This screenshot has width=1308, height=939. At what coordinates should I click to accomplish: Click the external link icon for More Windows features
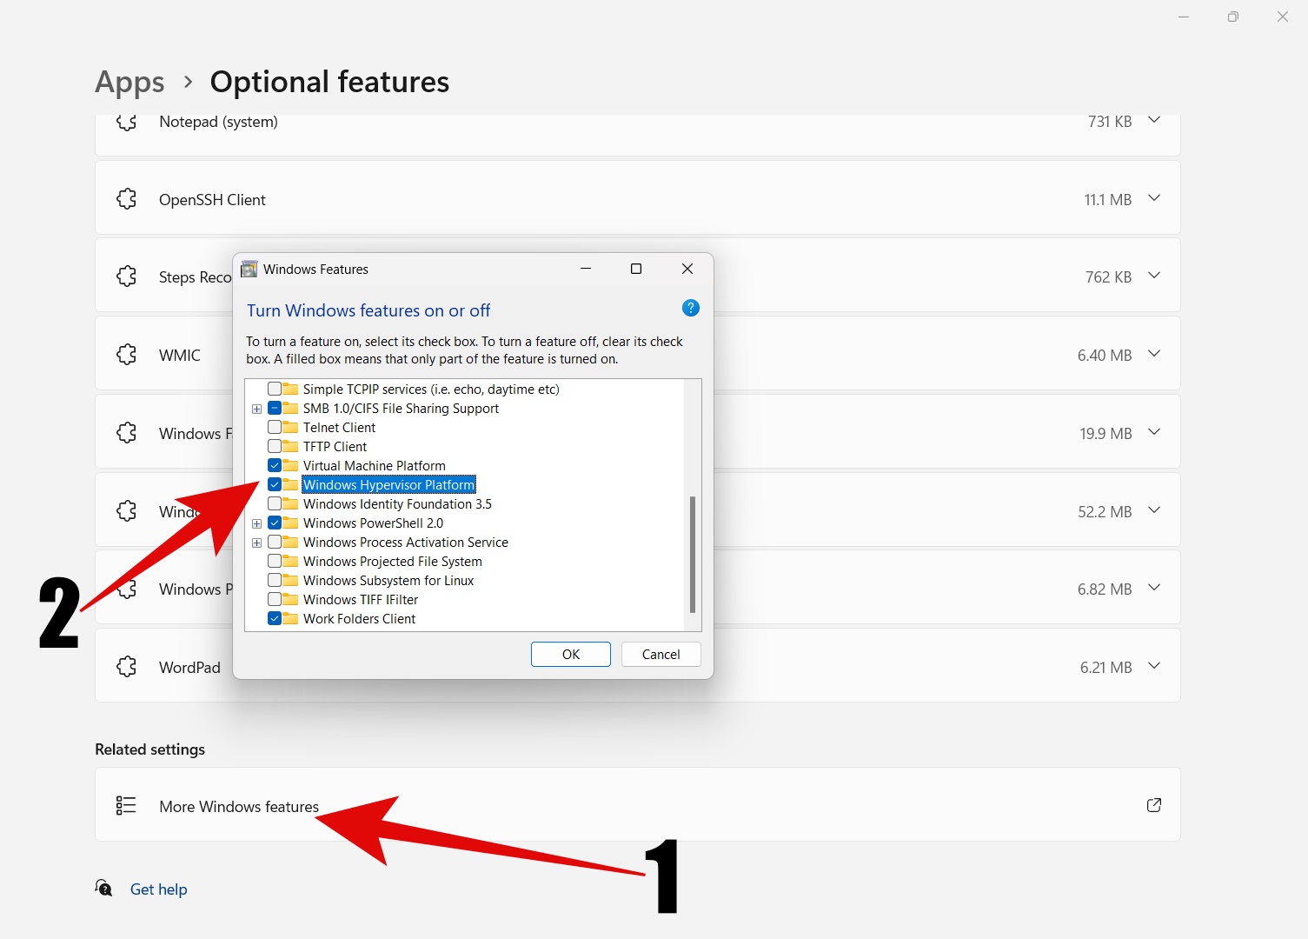click(x=1154, y=805)
